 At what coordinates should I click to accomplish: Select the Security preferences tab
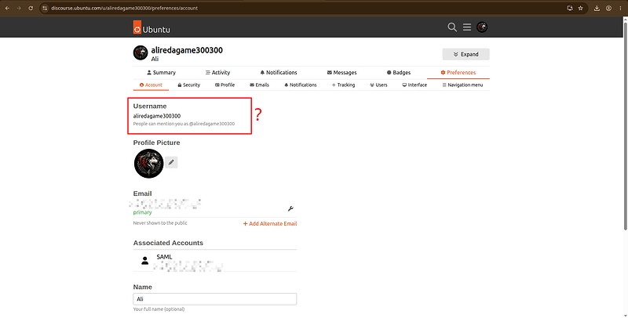188,85
